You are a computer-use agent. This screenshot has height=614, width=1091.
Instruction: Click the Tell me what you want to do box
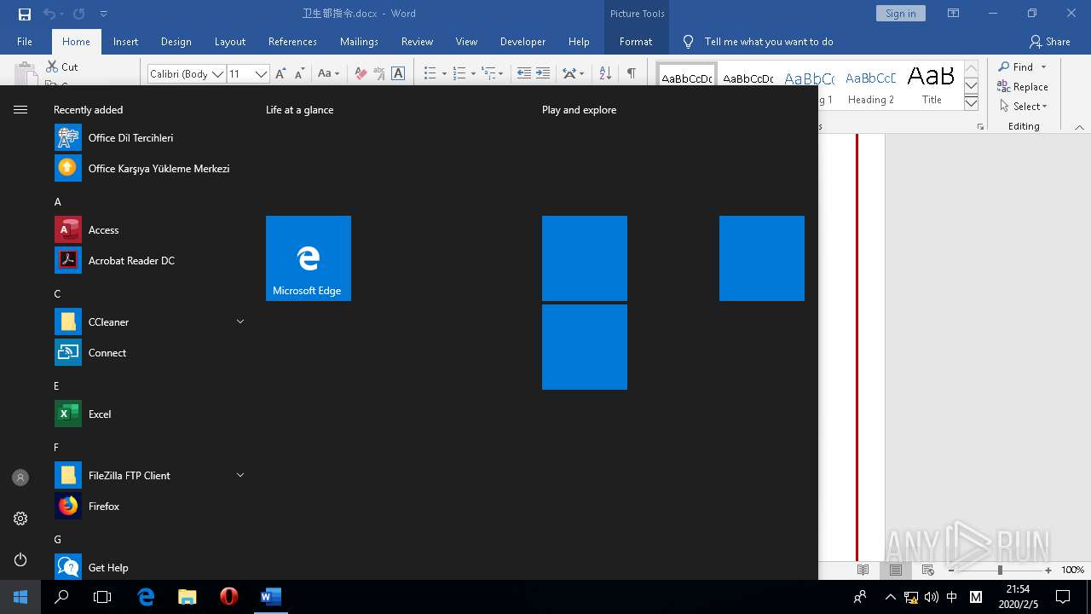pyautogui.click(x=769, y=42)
